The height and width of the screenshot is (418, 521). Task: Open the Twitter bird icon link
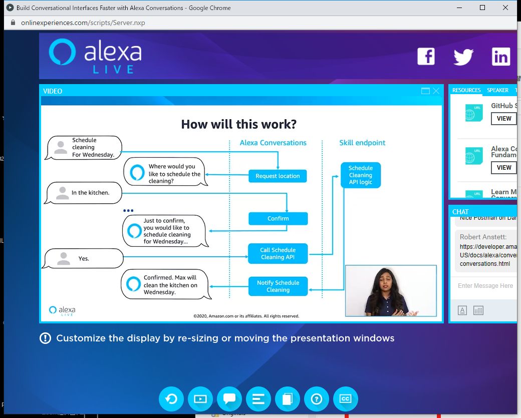[463, 57]
